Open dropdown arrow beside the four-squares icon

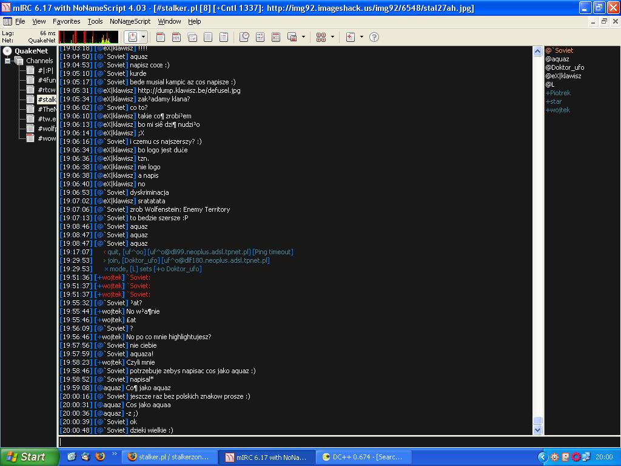coord(332,37)
